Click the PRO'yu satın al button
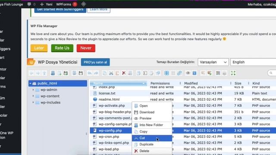276x155 pixels. tap(95, 62)
